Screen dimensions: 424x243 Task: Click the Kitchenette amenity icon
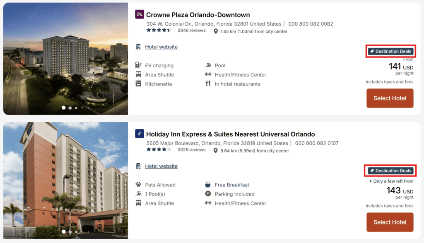(138, 83)
